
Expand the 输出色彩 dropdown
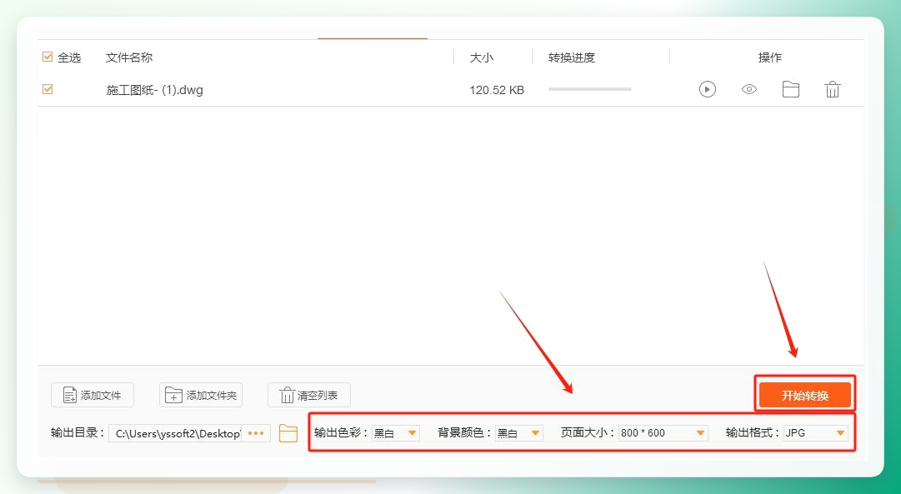396,433
